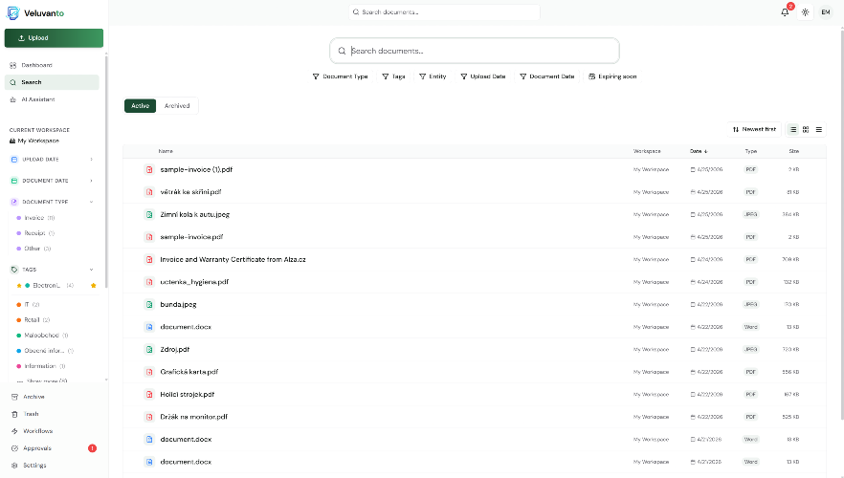The height and width of the screenshot is (478, 844).
Task: Open Settings in the sidebar
Action: (x=52, y=466)
